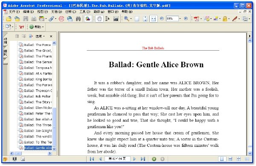
Task: Click the page number field 82/84
Action: point(117,159)
